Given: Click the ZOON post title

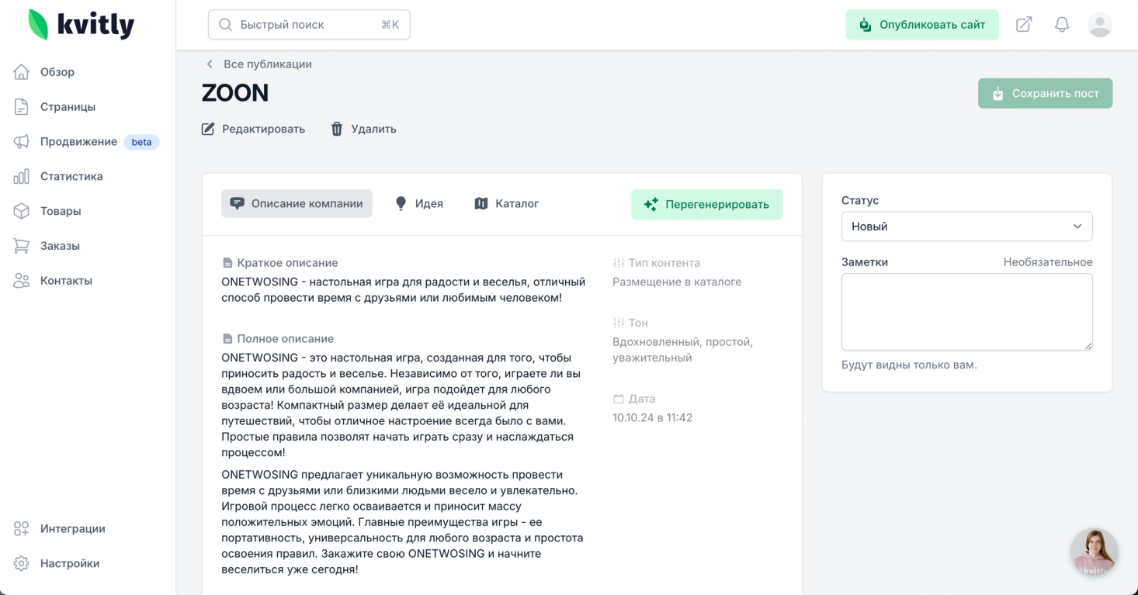Looking at the screenshot, I should click(235, 93).
